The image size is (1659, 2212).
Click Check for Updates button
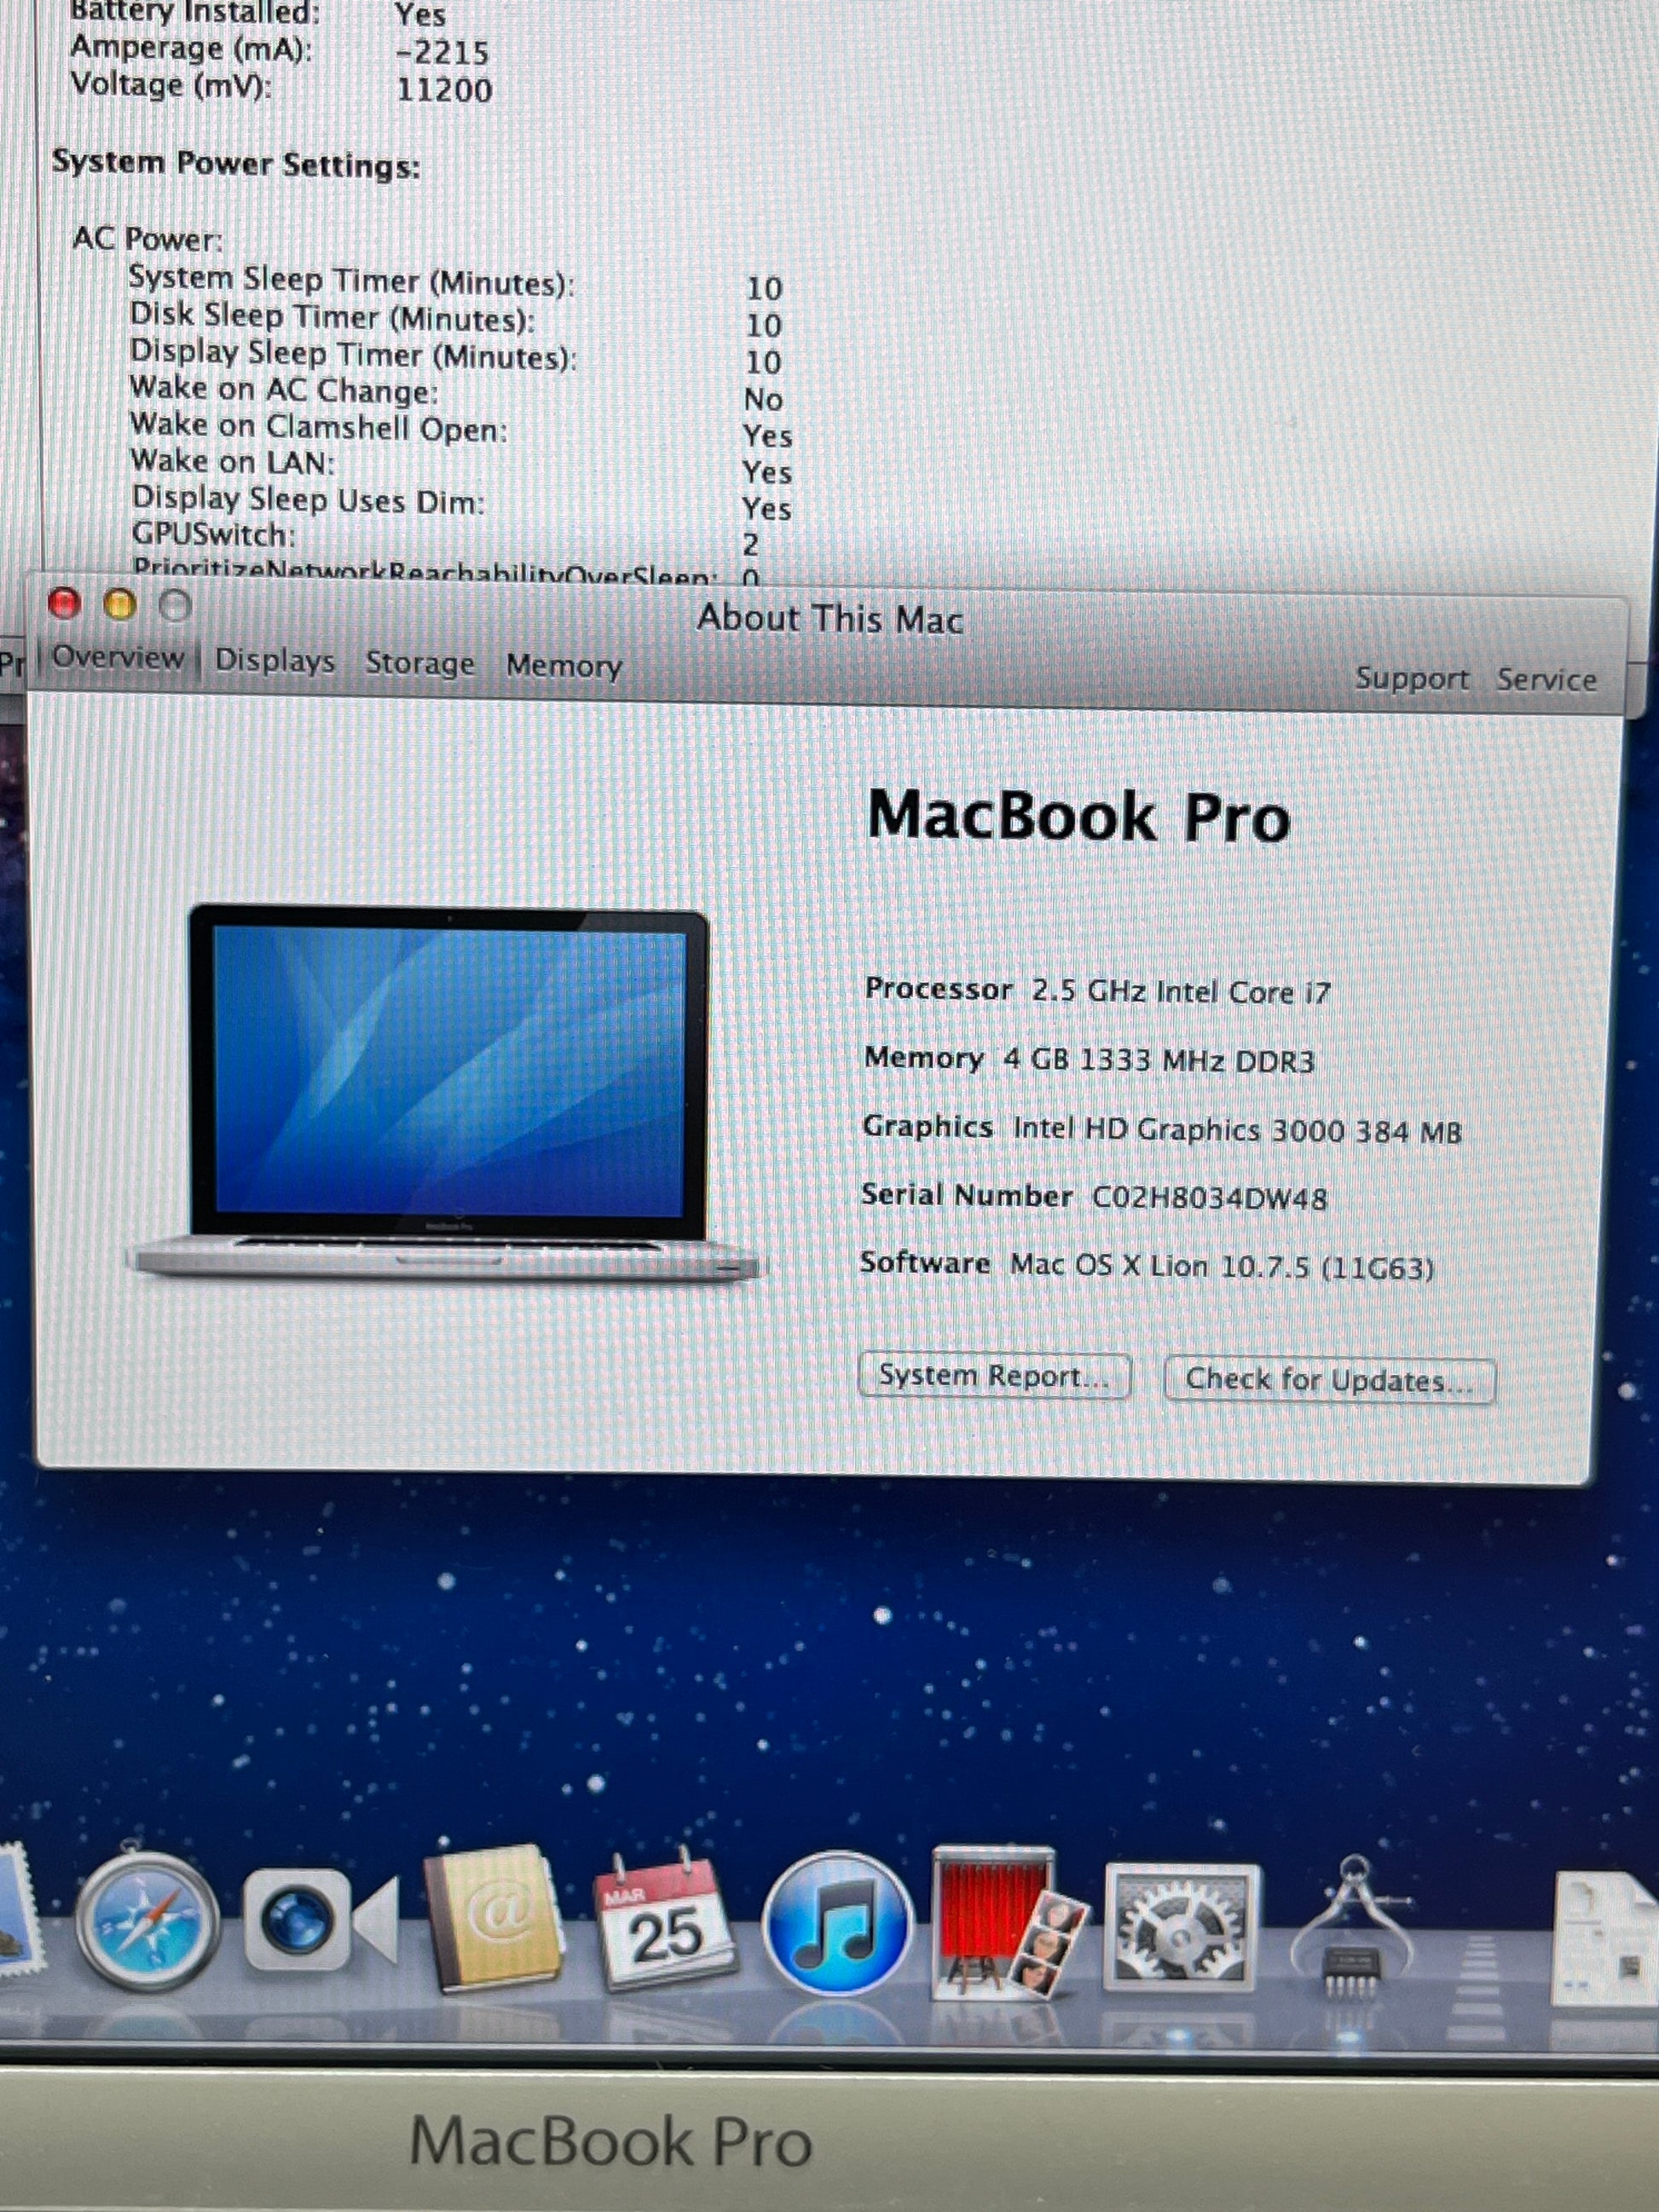[1329, 1381]
